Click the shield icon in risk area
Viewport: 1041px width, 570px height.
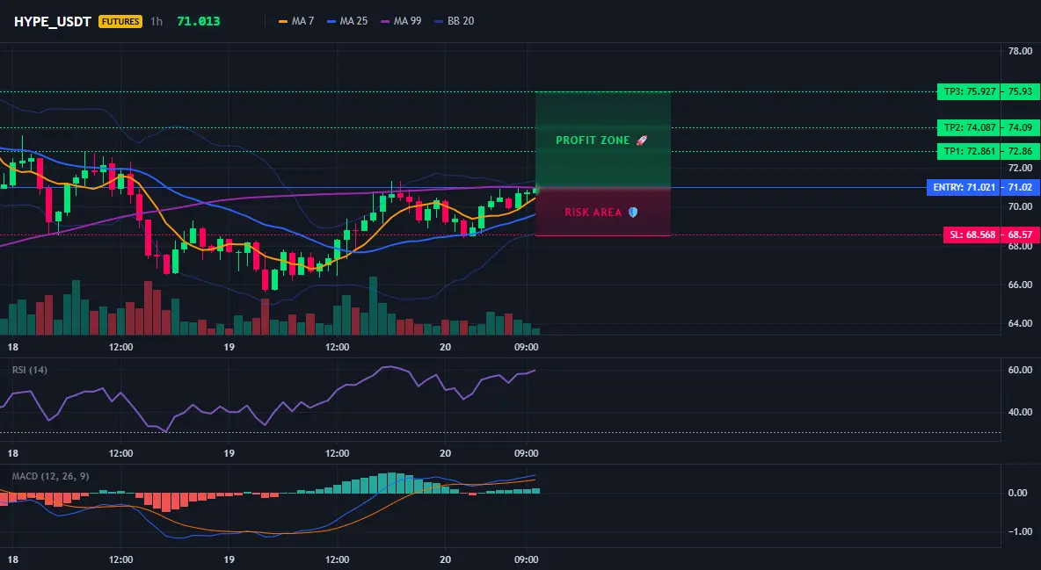tap(633, 213)
